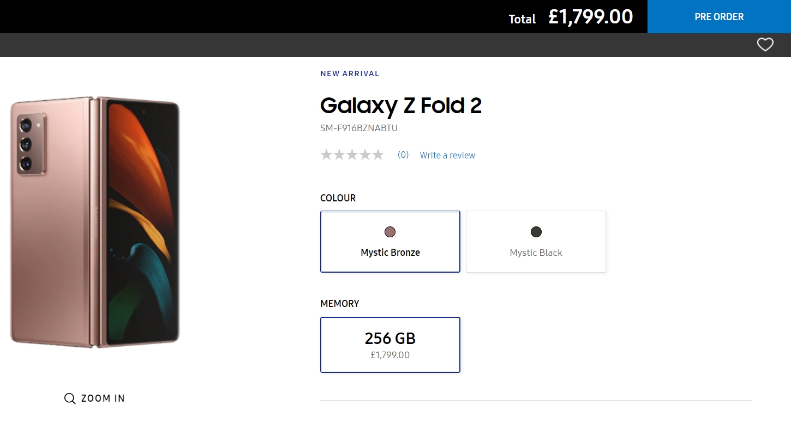The image size is (791, 424).
Task: Click the magnifying glass zoom icon
Action: point(70,398)
